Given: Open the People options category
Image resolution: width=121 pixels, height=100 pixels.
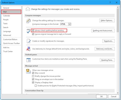Looking at the screenshot, I should [x=11, y=20].
